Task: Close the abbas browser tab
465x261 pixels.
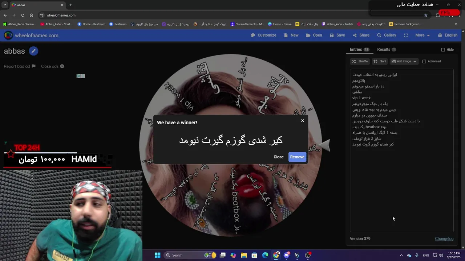Action: 62,5
